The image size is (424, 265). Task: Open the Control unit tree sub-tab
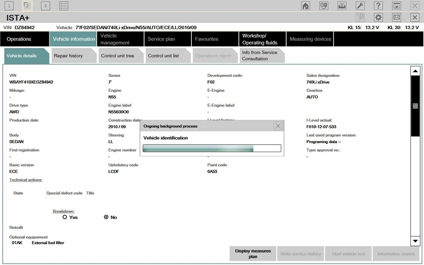tap(121, 56)
